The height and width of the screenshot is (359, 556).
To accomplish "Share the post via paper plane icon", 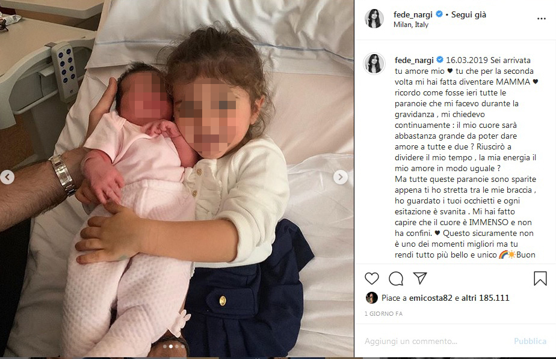I will [x=420, y=278].
